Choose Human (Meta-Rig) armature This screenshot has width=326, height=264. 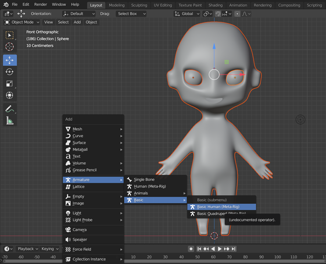click(155, 186)
